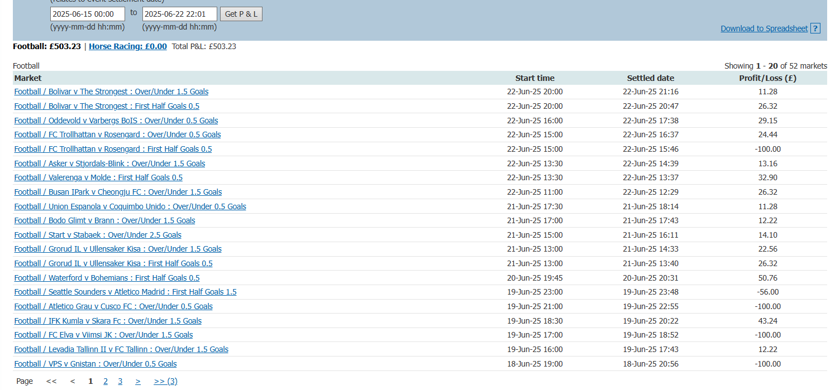Open Asker v Stjordals-Blink market link

click(x=109, y=163)
